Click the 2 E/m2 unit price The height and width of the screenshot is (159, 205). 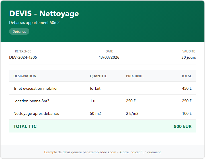(x=132, y=113)
